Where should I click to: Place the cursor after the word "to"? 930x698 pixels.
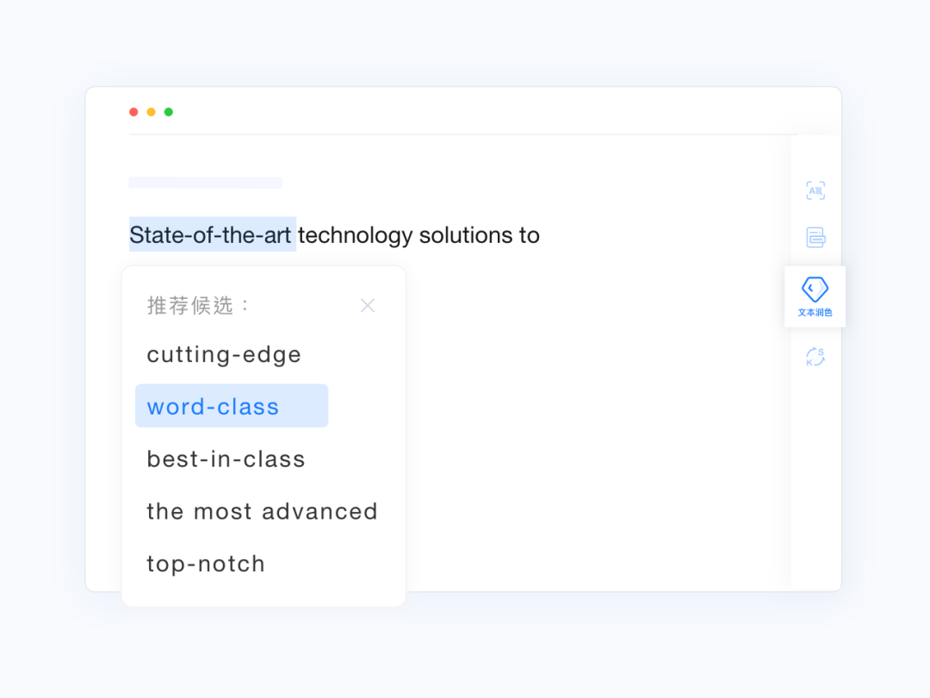click(x=541, y=234)
